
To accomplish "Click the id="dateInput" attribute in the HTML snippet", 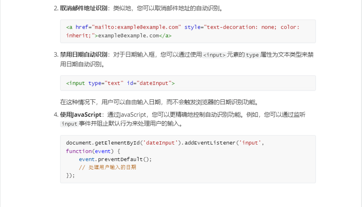I will (151, 83).
